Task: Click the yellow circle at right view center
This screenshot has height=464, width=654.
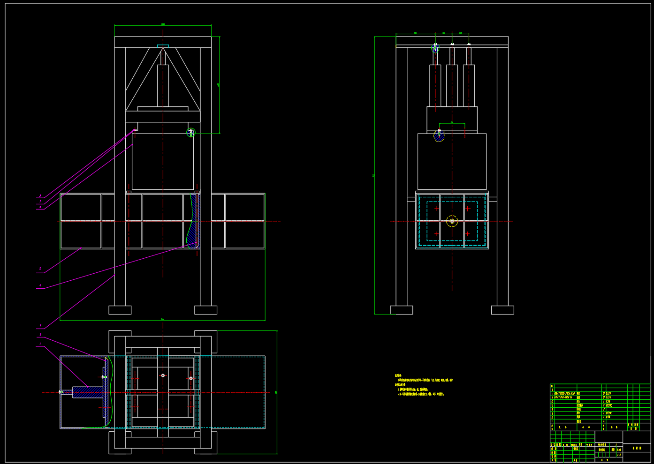Action: pos(452,221)
